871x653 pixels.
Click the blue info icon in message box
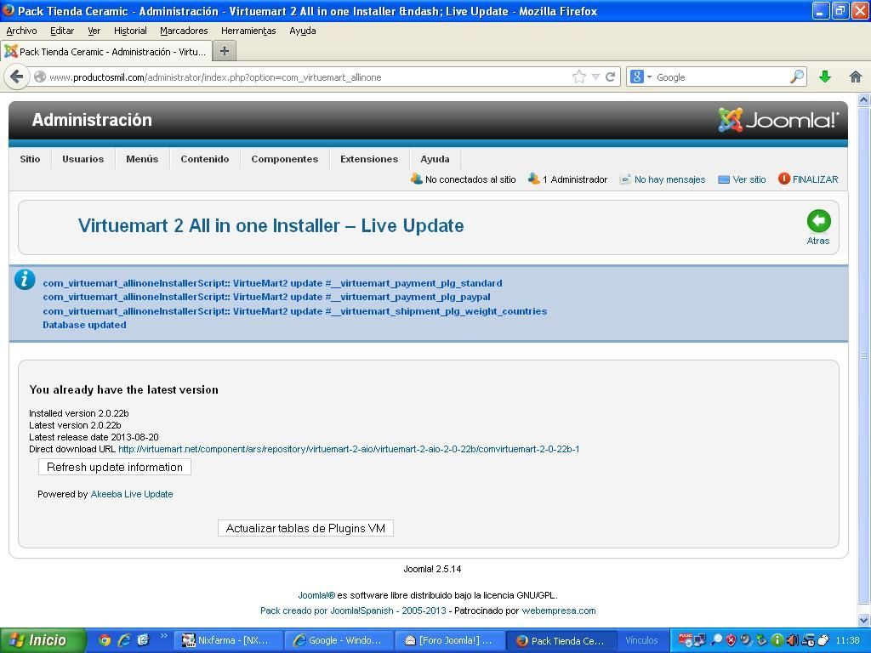[25, 279]
